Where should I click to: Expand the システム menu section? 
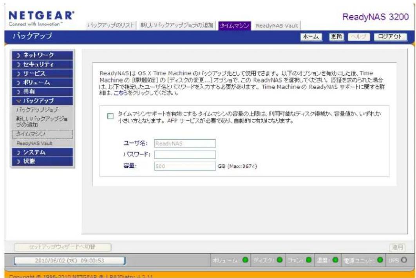coord(42,153)
